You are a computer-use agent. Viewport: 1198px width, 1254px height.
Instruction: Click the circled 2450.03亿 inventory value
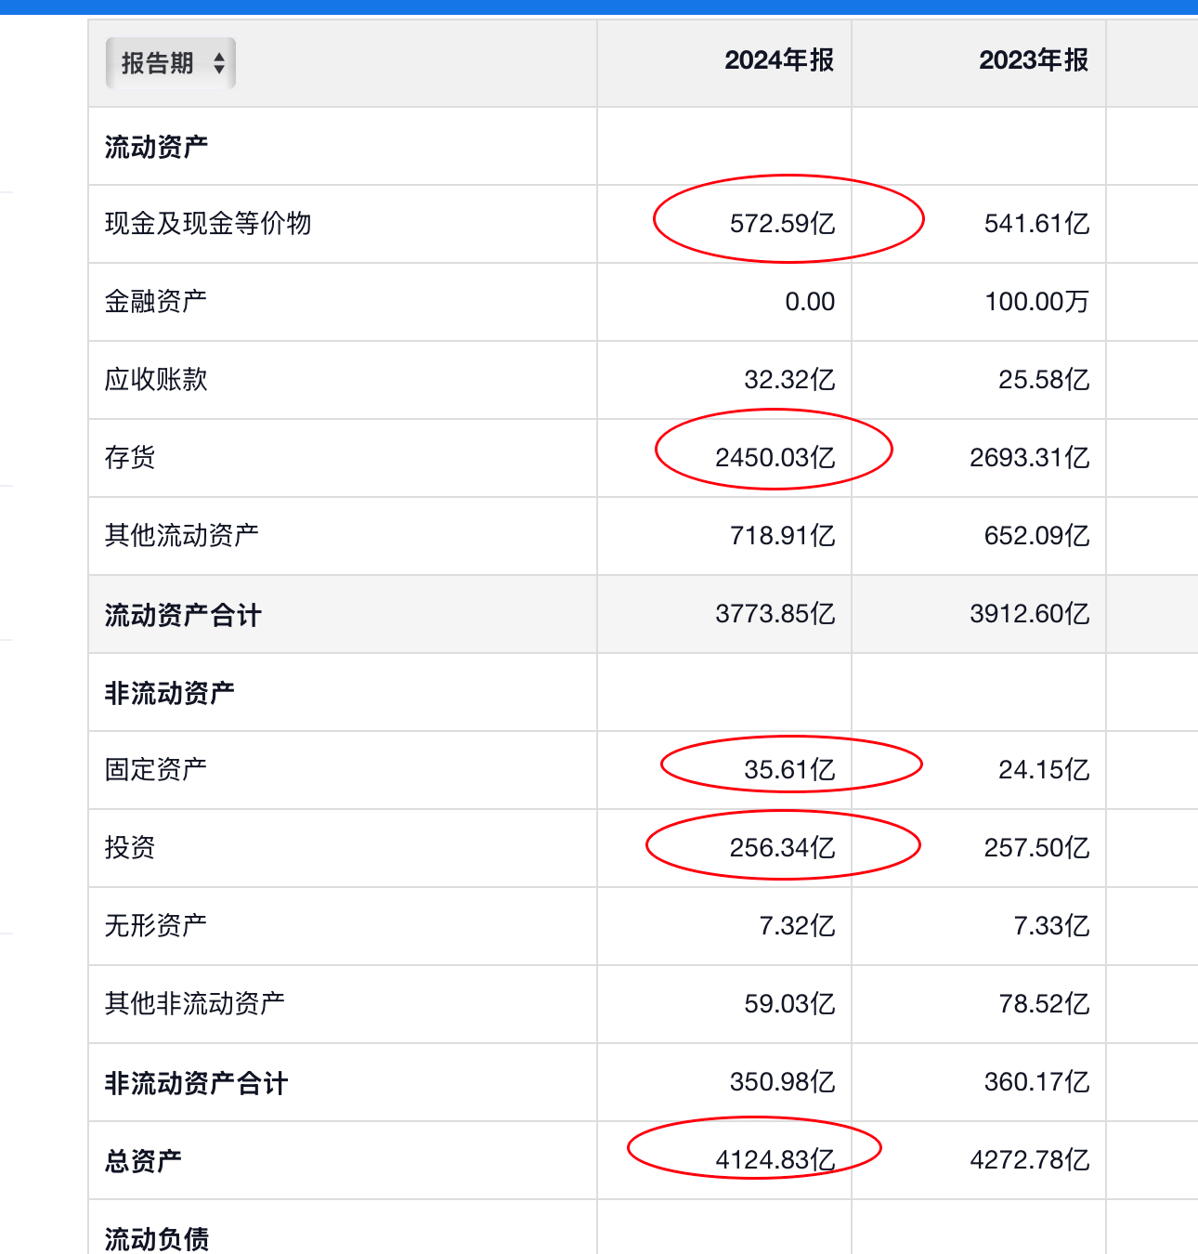[775, 458]
